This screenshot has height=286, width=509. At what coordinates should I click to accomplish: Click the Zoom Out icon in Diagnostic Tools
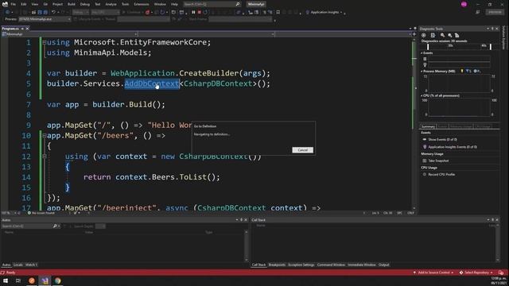point(450,35)
